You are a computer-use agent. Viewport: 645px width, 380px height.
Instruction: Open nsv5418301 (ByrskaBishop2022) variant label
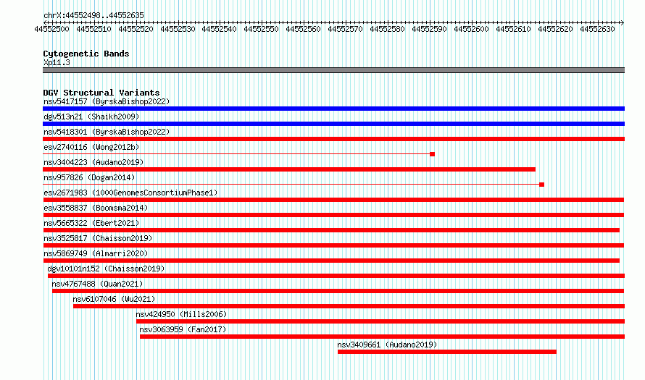[107, 132]
